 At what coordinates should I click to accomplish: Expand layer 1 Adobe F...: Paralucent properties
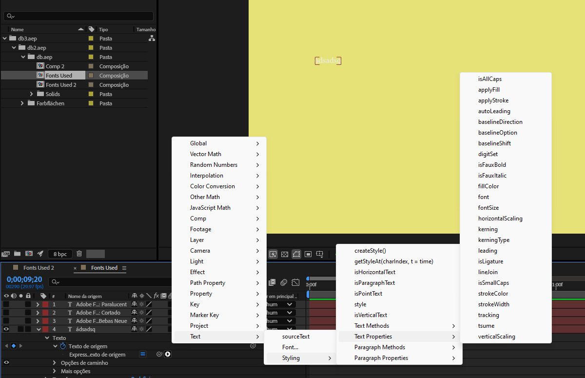(x=38, y=304)
